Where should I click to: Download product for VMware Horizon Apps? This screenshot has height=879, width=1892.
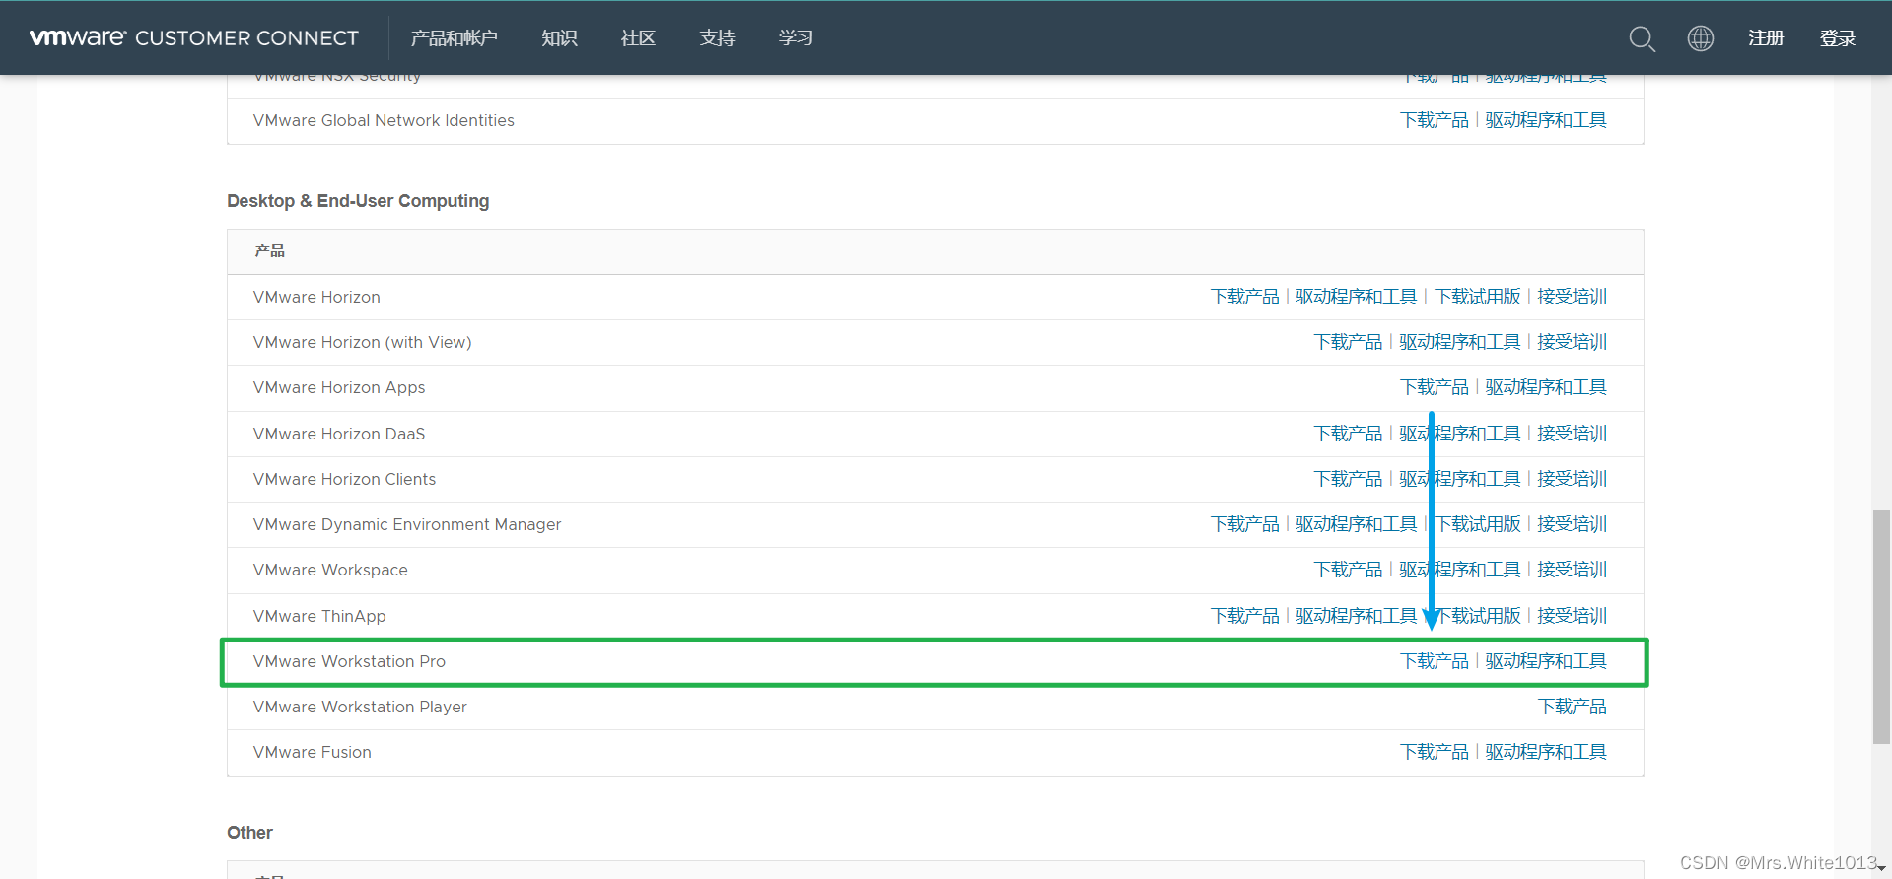(x=1435, y=387)
